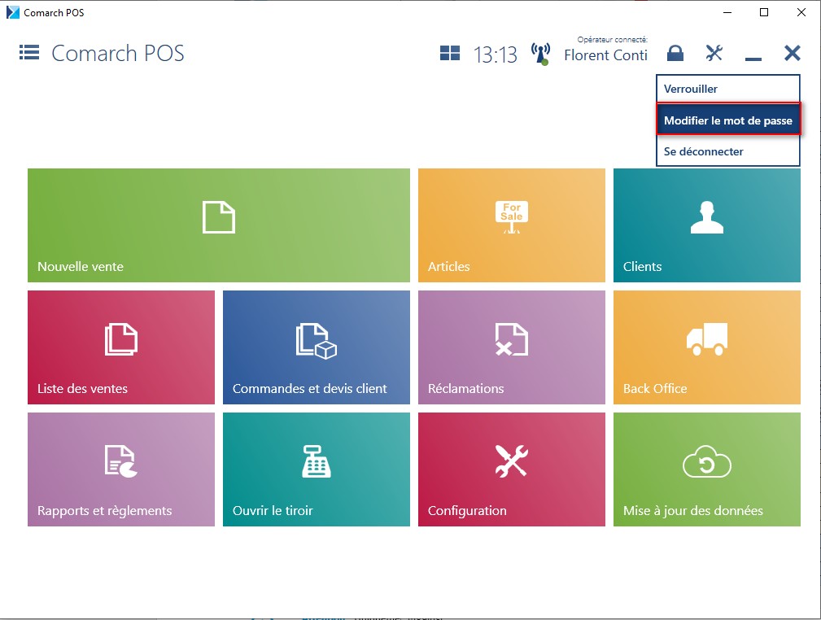Open the Liste des ventes tile
Image resolution: width=821 pixels, height=620 pixels.
click(121, 347)
